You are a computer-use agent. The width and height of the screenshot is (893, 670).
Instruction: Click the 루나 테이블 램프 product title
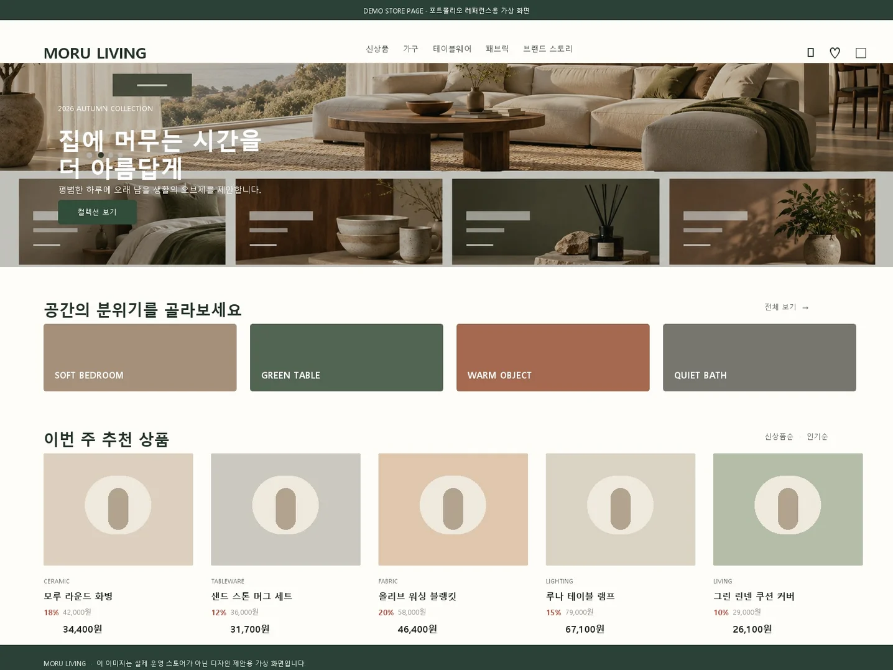pyautogui.click(x=580, y=597)
